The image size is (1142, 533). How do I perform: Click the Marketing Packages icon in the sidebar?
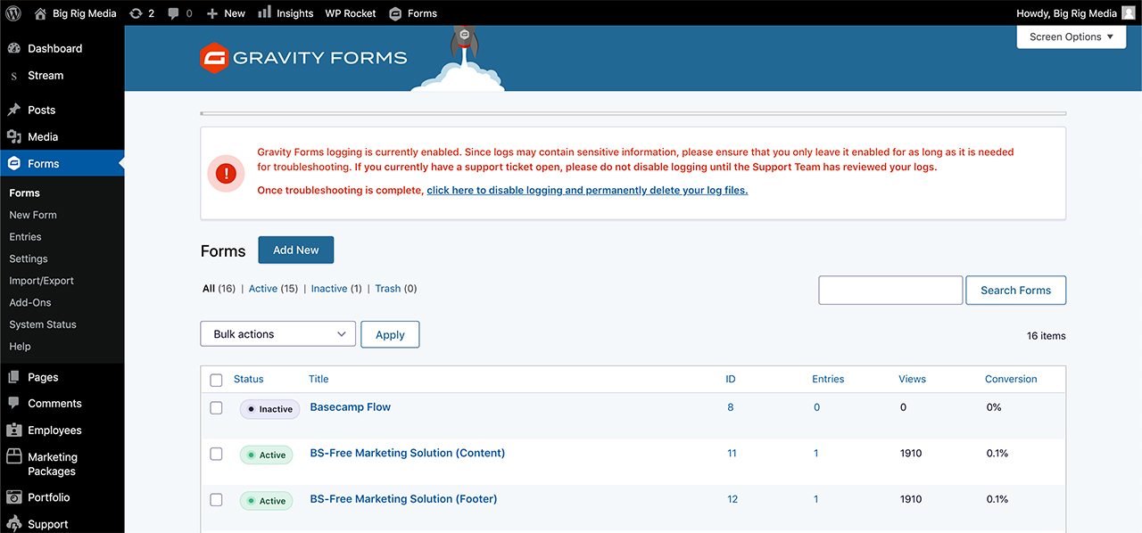click(x=13, y=457)
